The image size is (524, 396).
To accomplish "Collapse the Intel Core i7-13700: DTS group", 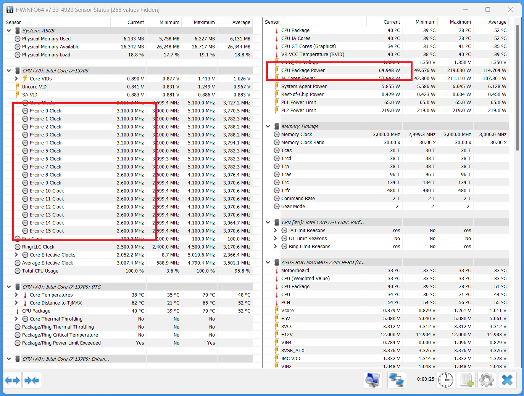I will tap(9, 287).
